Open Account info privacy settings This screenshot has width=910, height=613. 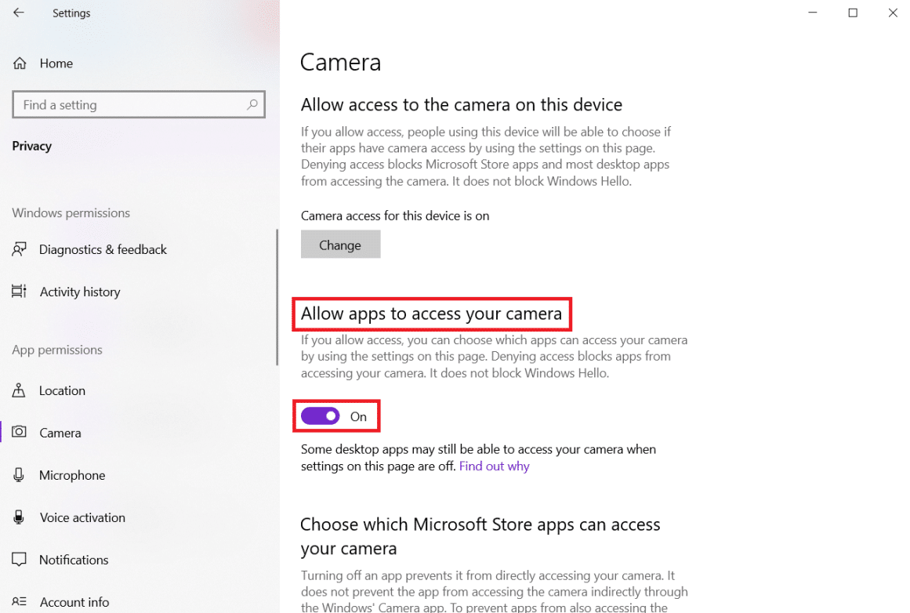pyautogui.click(x=74, y=603)
